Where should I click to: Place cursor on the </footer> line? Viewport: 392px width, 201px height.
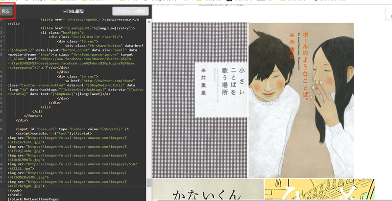click(33, 116)
